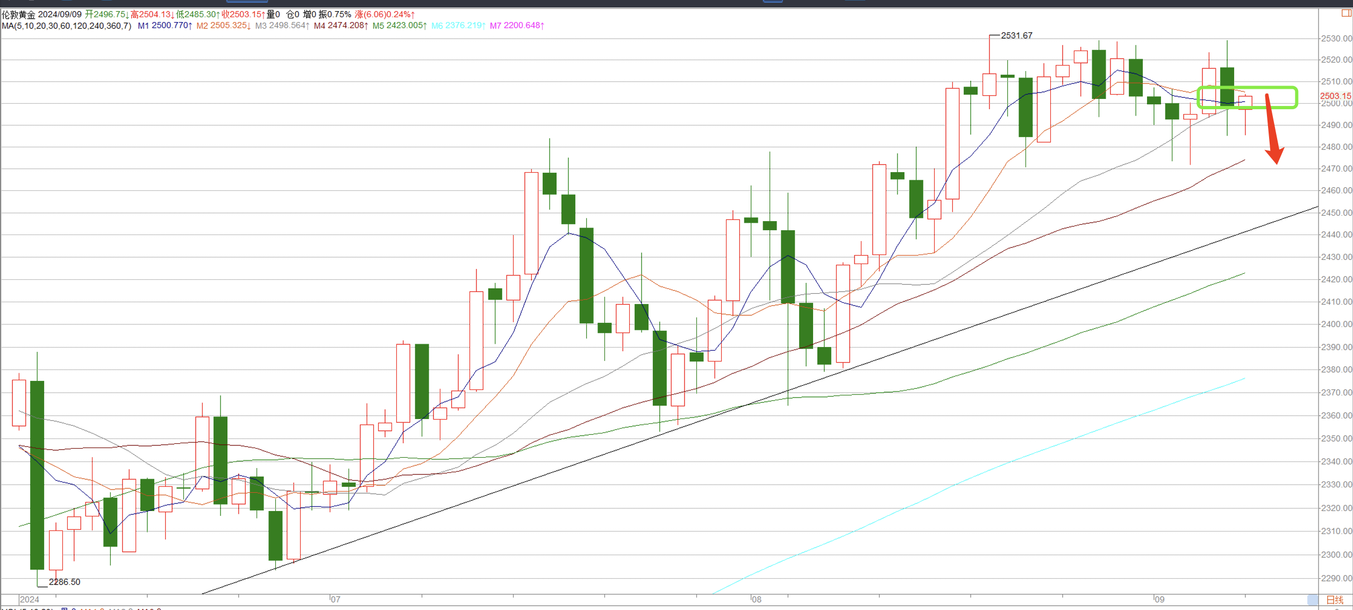Select the M3 2498.564 moving average label
1353x610 pixels.
(282, 26)
